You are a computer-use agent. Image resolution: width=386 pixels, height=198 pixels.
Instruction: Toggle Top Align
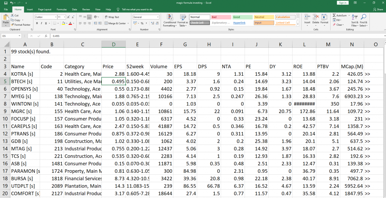[x=80, y=17]
